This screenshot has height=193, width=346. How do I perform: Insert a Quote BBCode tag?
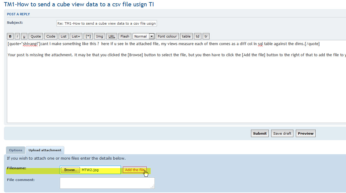(x=36, y=36)
